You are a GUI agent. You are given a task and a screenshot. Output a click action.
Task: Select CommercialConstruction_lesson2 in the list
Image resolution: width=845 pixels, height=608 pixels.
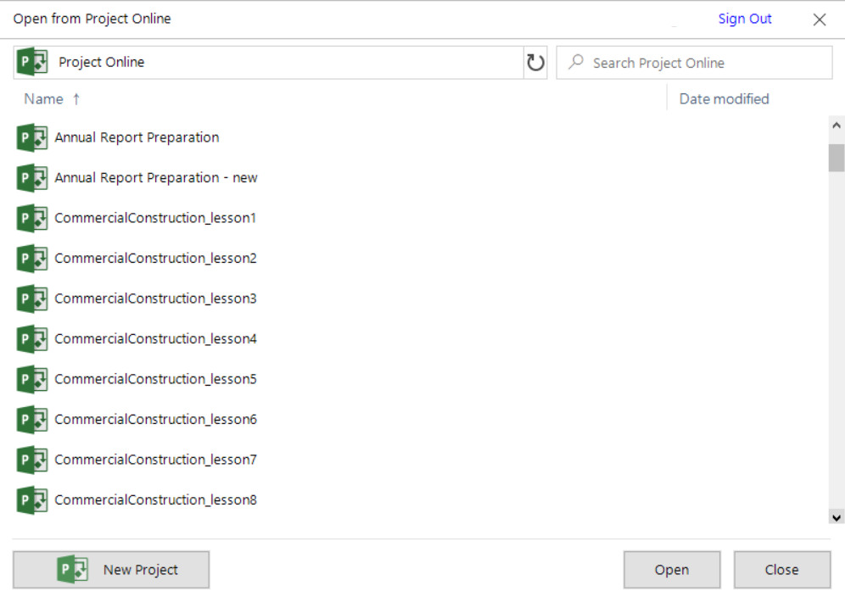[156, 259]
